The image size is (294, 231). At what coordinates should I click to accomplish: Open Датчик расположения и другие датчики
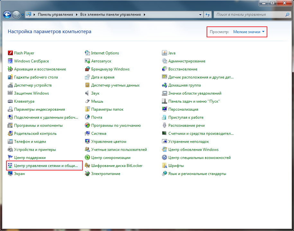198,77
